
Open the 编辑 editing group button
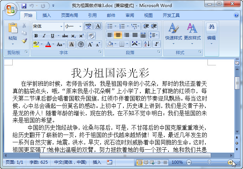(211, 34)
